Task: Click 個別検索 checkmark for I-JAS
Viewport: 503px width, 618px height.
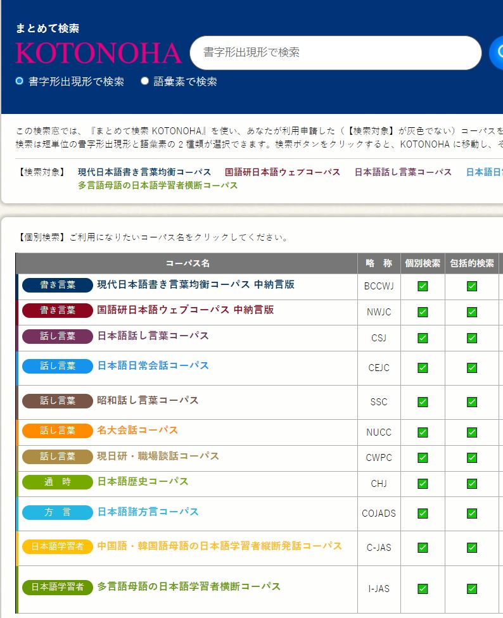Action: point(423,589)
